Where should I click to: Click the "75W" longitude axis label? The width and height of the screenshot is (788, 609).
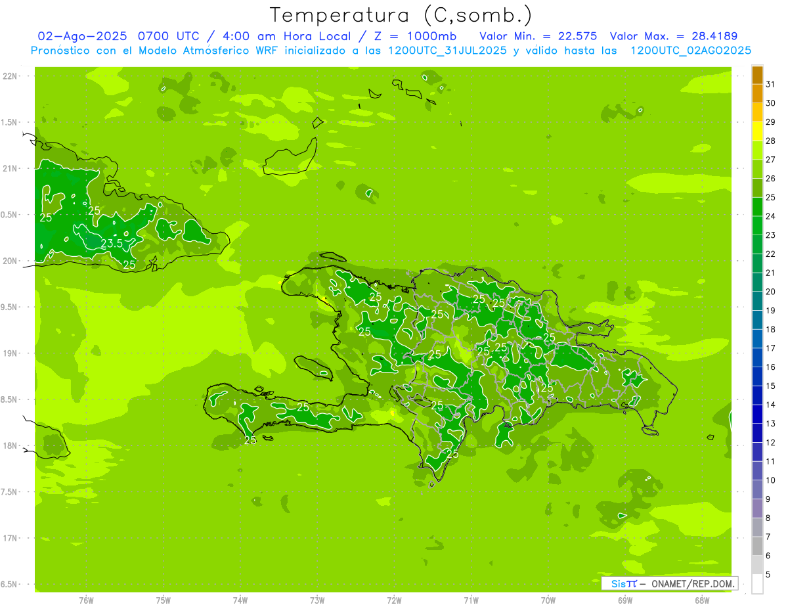pyautogui.click(x=164, y=600)
